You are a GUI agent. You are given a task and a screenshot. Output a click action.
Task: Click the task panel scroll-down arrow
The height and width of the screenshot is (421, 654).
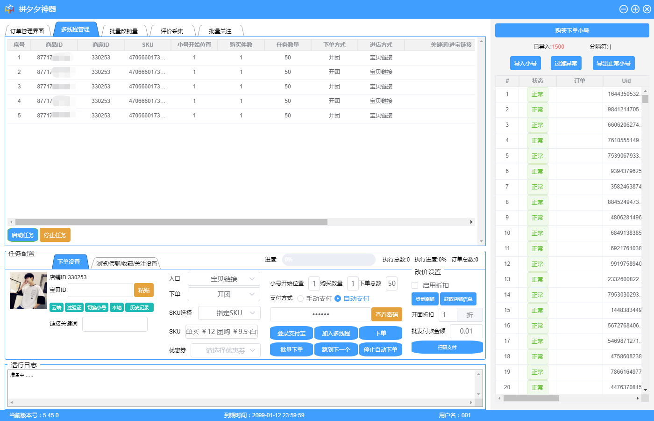pyautogui.click(x=482, y=241)
